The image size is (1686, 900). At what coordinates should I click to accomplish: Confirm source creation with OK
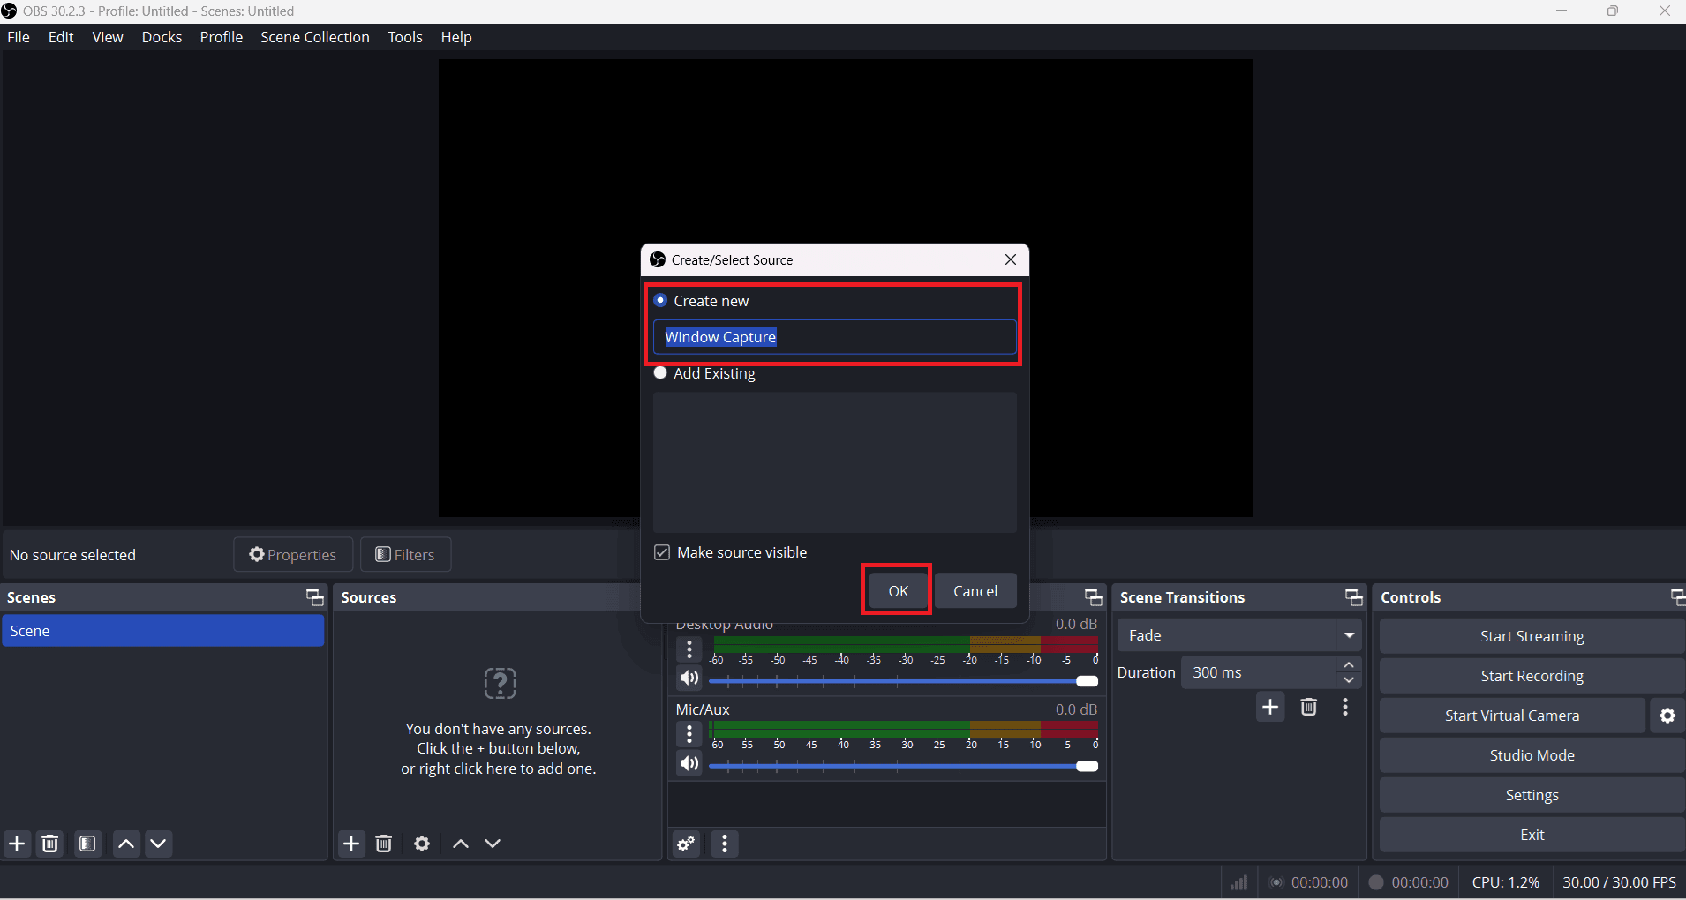tap(898, 591)
